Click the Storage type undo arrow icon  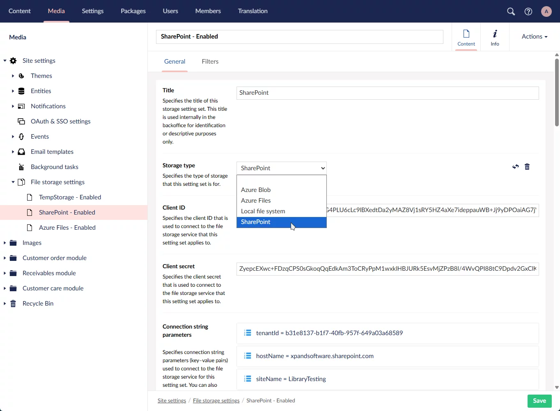516,167
